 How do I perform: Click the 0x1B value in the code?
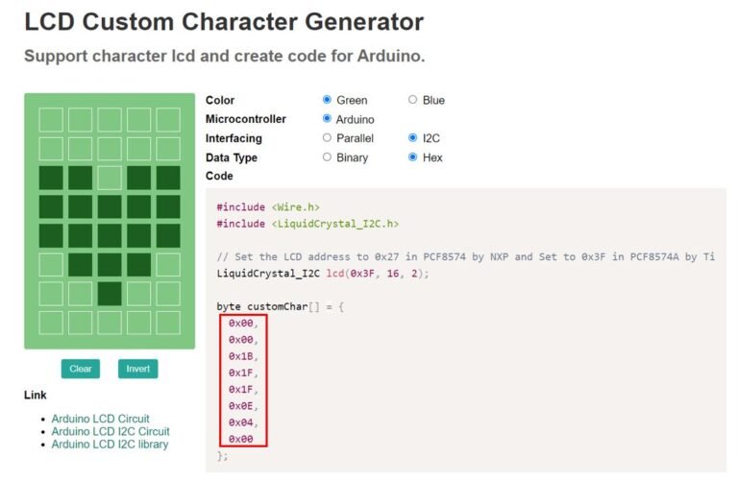click(242, 356)
